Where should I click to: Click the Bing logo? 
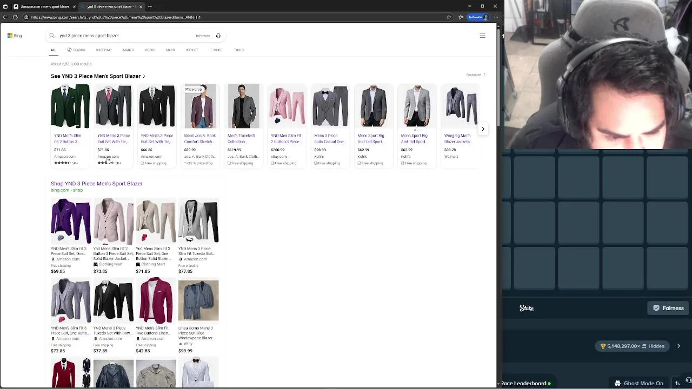pyautogui.click(x=15, y=36)
